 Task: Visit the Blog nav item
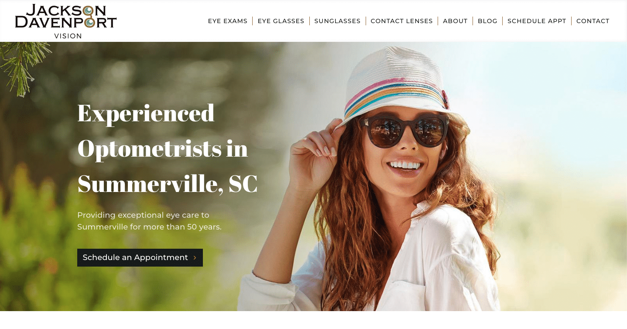pyautogui.click(x=487, y=21)
